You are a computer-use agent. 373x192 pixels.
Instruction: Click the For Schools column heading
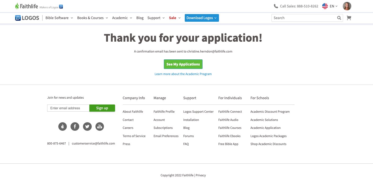[260, 98]
